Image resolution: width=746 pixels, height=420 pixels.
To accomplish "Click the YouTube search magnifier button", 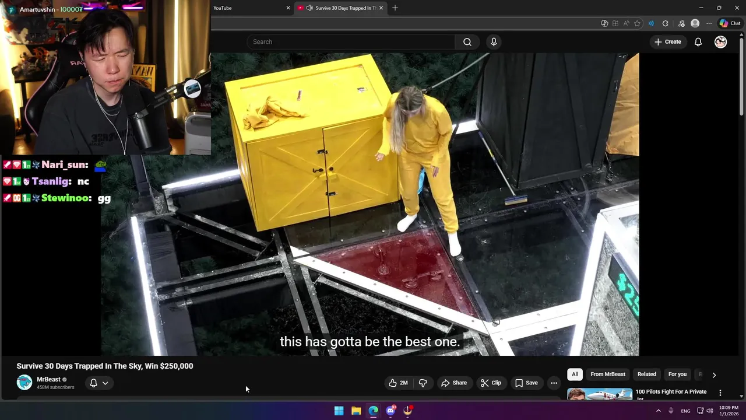I will tap(467, 42).
